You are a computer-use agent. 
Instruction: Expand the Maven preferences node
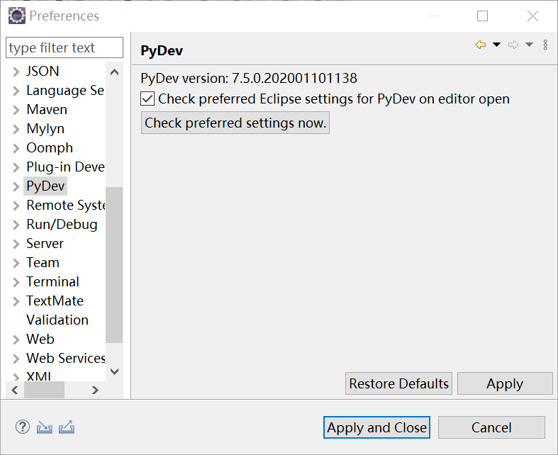point(16,110)
